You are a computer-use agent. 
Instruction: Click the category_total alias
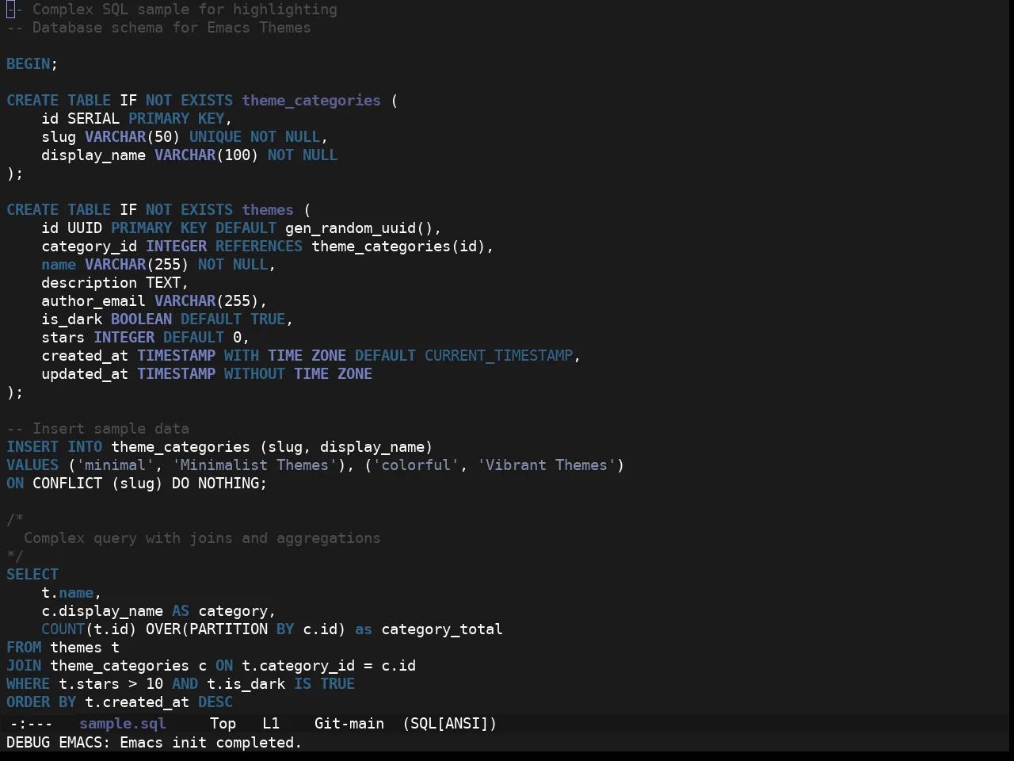(x=442, y=629)
